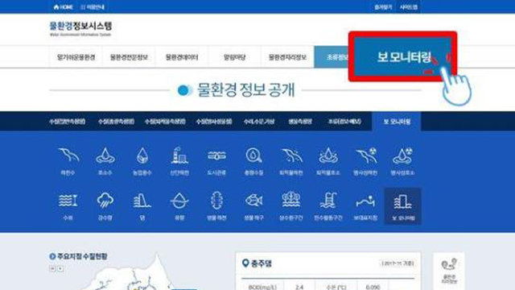Select the 수위 water level icon
The width and height of the screenshot is (515, 290).
(x=68, y=206)
